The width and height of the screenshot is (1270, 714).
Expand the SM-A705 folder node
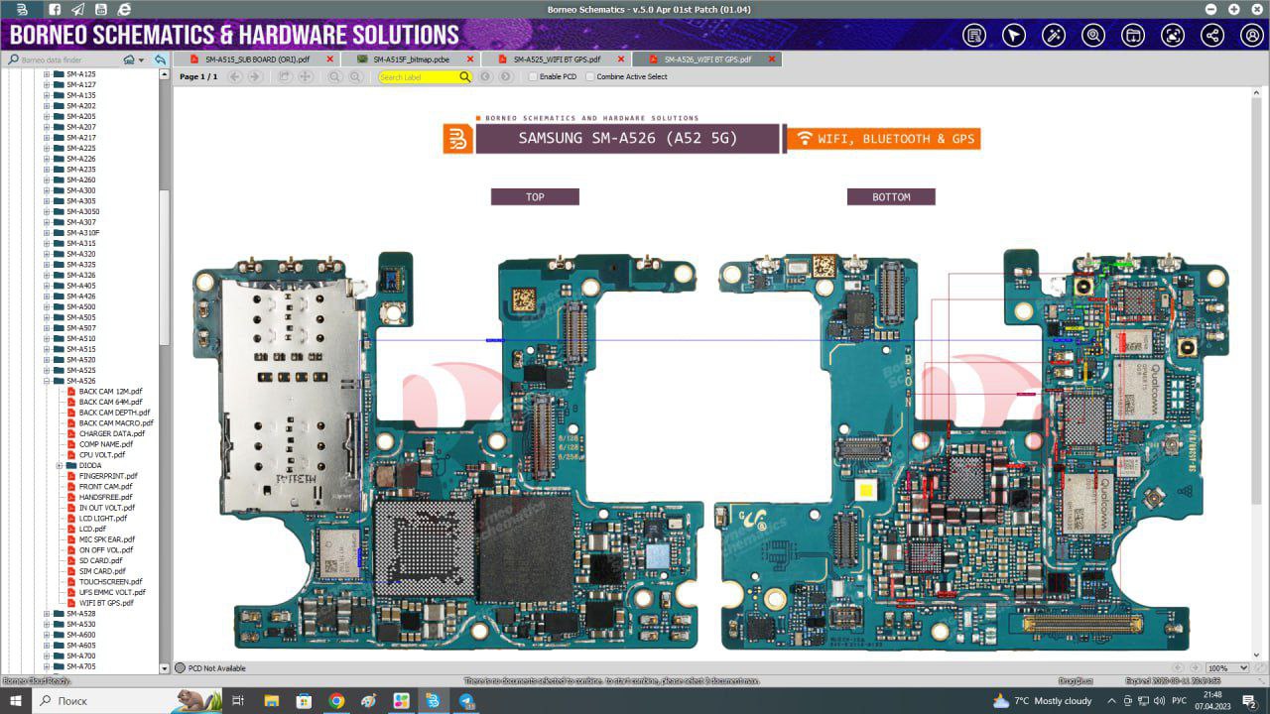[47, 666]
